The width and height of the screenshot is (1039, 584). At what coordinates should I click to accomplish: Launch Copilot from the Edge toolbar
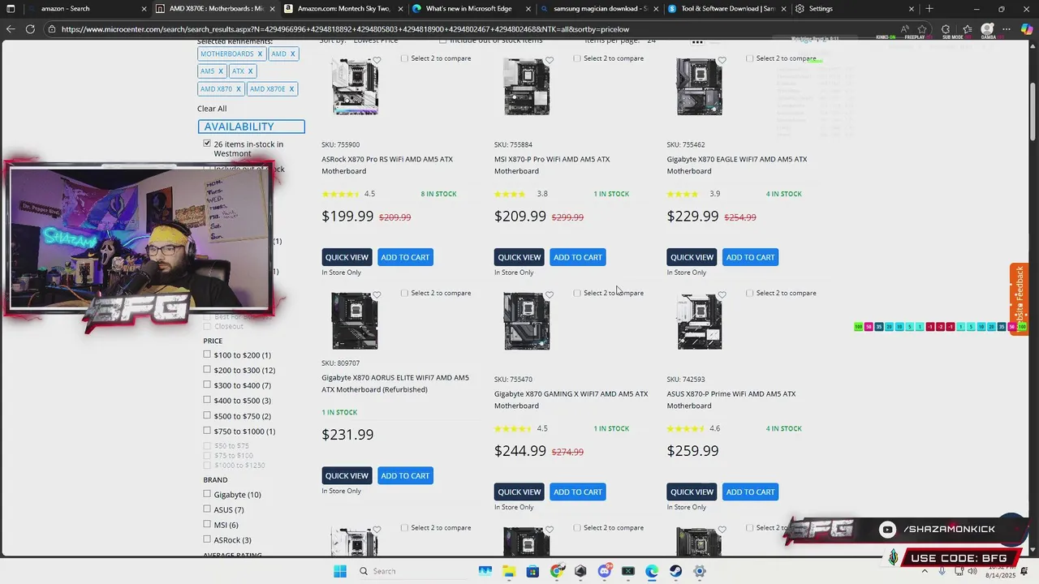point(1027,29)
